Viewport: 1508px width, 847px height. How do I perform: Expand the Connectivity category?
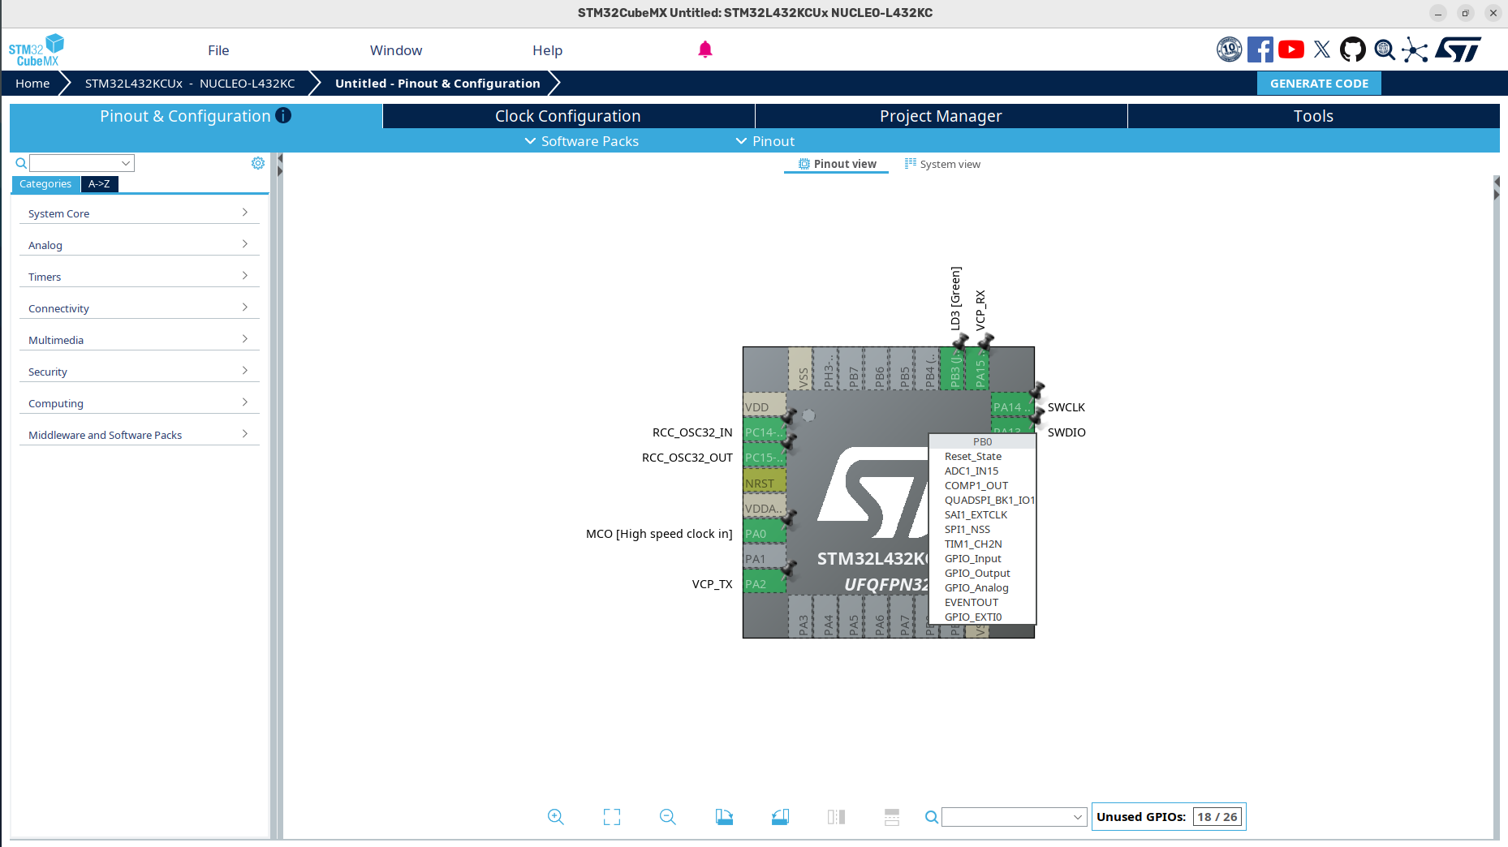click(139, 308)
